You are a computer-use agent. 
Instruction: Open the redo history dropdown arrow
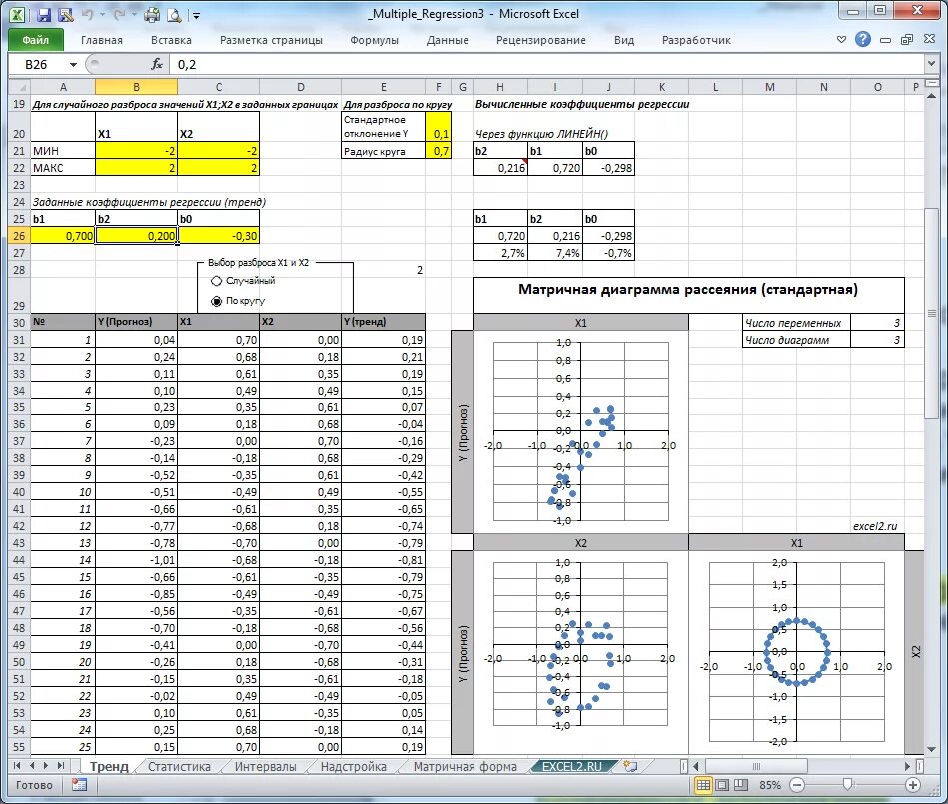[x=134, y=15]
